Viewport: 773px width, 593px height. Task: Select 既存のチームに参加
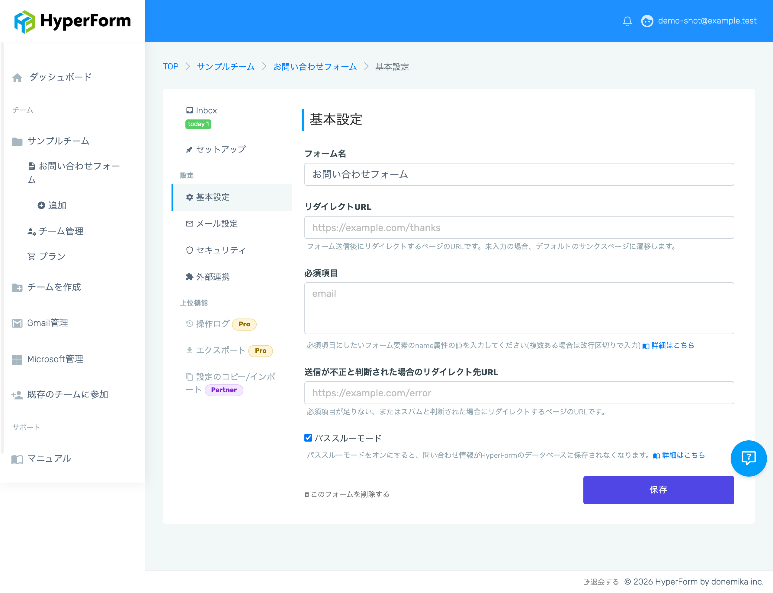[x=67, y=394]
